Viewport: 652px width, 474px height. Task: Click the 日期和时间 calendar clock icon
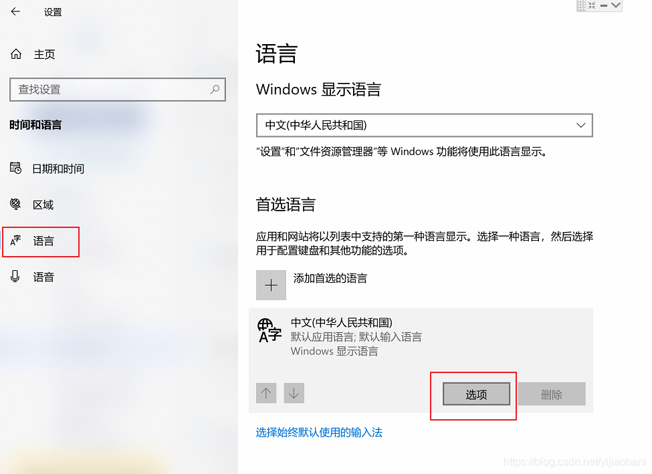click(x=16, y=168)
